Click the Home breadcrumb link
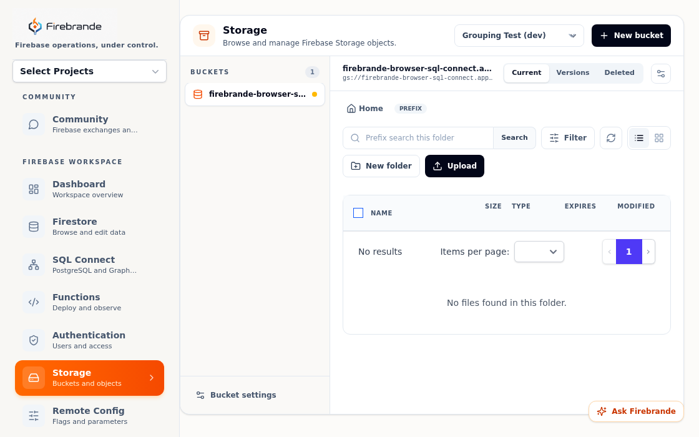The image size is (699, 437). tap(365, 109)
